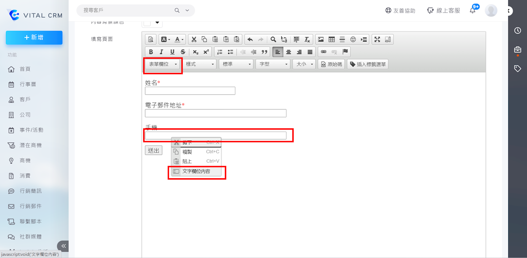The image size is (527, 258).
Task: Maximize the editor with the fullscreen icon
Action: tap(377, 39)
